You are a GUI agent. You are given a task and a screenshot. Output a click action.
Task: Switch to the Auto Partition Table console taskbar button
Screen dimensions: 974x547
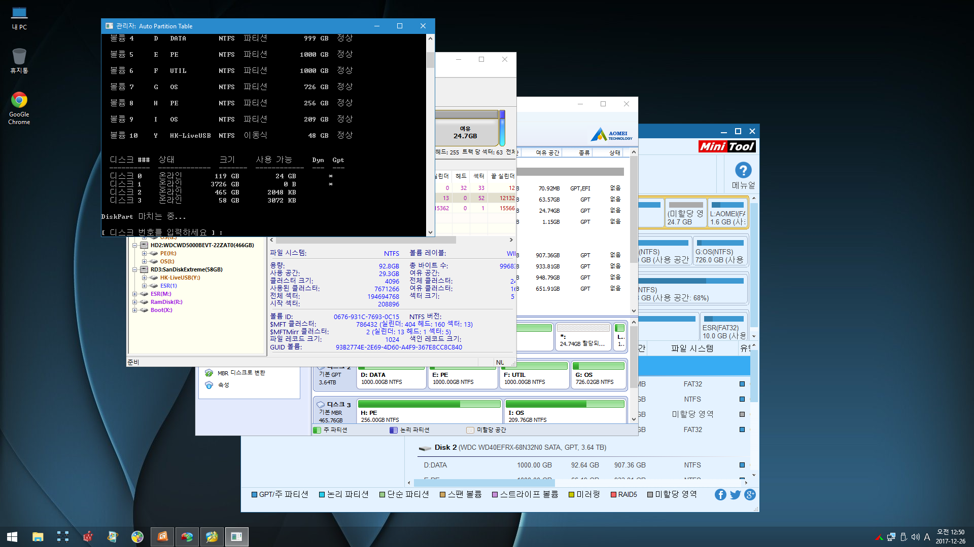pyautogui.click(x=237, y=537)
